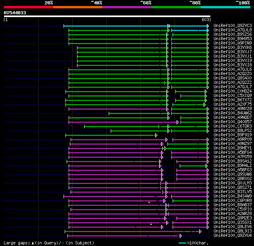The width and height of the screenshot is (254, 246).
Task: Select hit UniRef100_B9H953
Action: click(233, 39)
